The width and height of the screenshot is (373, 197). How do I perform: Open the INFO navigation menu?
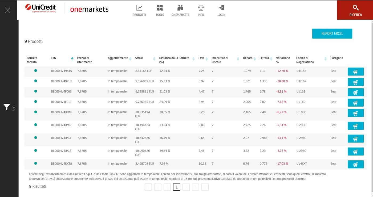point(201,11)
